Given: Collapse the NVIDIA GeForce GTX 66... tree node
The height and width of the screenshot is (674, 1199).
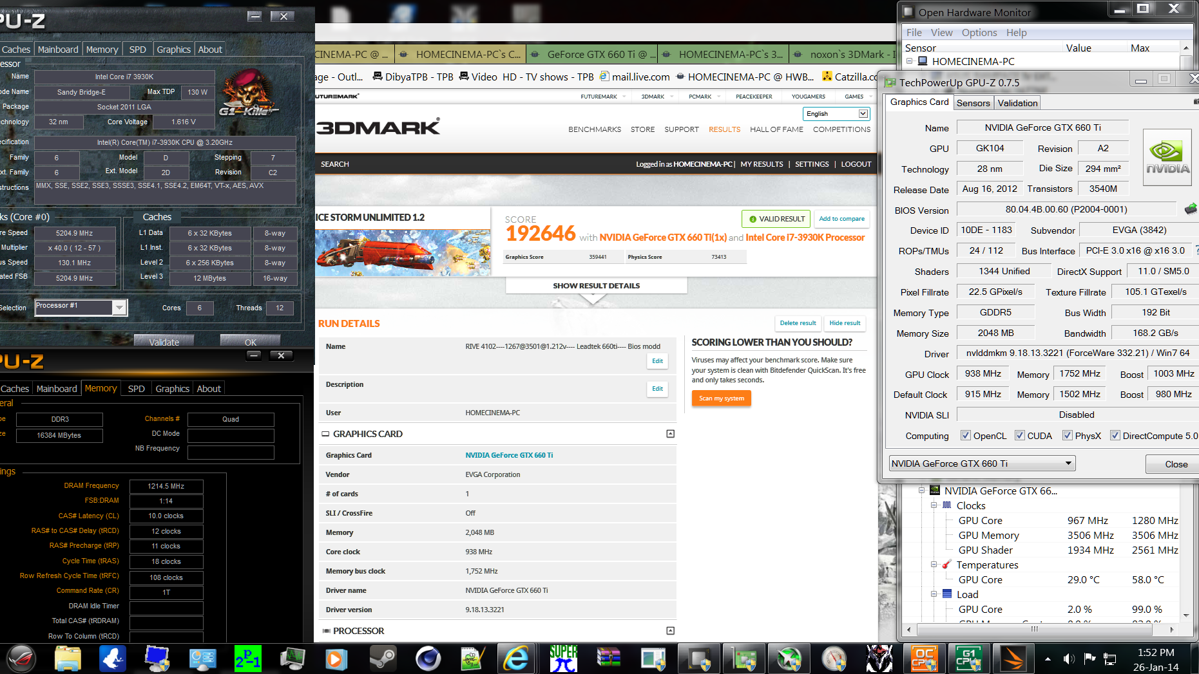Looking at the screenshot, I should (921, 491).
